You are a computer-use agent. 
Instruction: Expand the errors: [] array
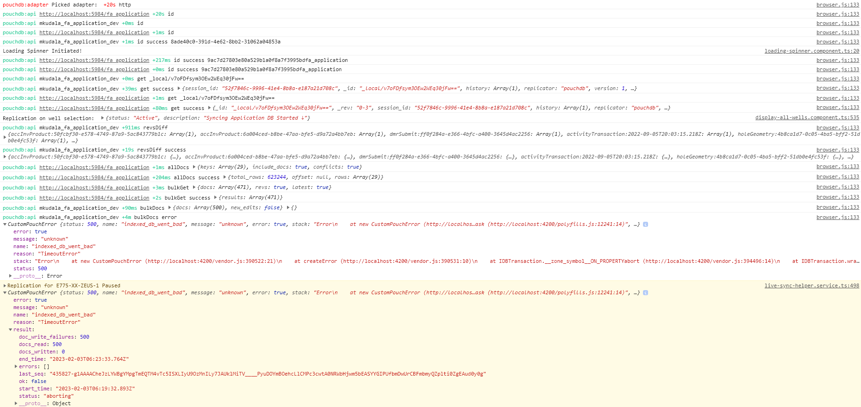16,366
